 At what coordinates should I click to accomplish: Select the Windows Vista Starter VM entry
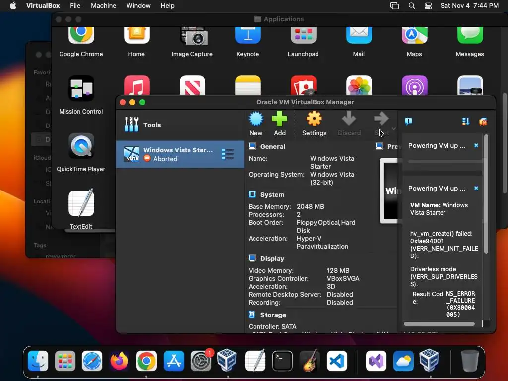click(180, 154)
